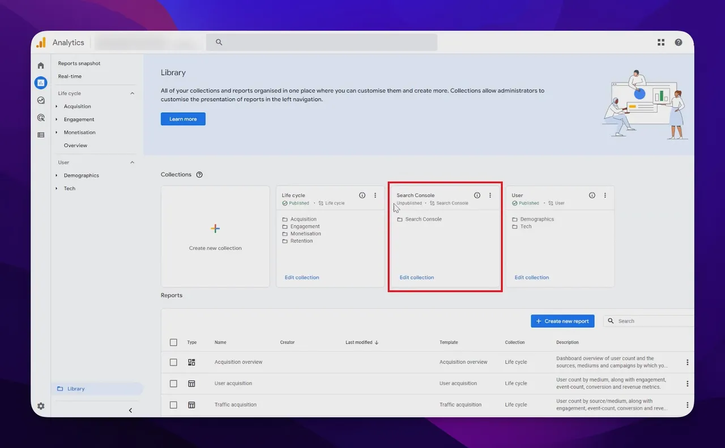Screen dimensions: 725x448
Task: Open Tech folder in User card
Action: point(526,227)
